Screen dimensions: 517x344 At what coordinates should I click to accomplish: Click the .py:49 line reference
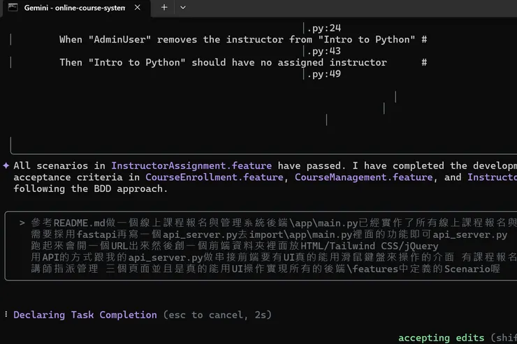click(x=324, y=74)
